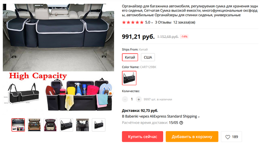Click the five-star rating icons

(133, 22)
